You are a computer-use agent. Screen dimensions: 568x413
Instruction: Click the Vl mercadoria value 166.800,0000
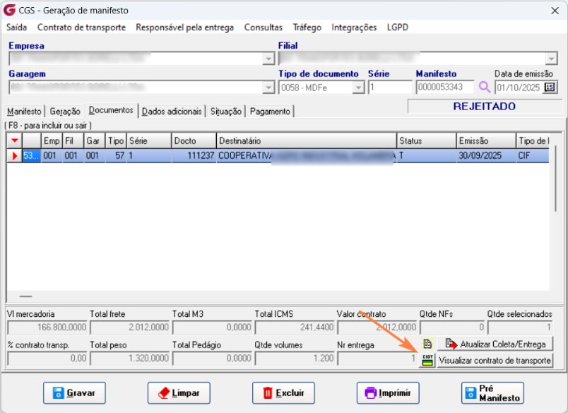[x=47, y=327]
